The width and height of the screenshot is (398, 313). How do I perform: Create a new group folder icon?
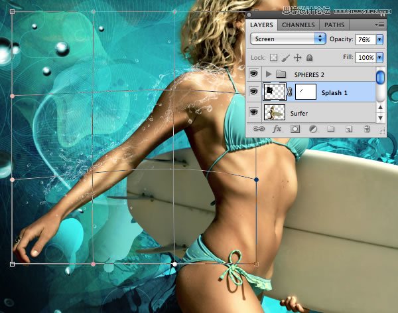tap(330, 129)
